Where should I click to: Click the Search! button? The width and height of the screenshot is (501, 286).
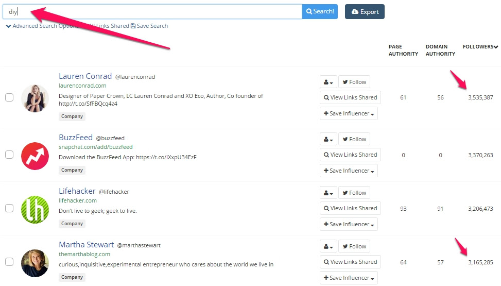tap(320, 11)
